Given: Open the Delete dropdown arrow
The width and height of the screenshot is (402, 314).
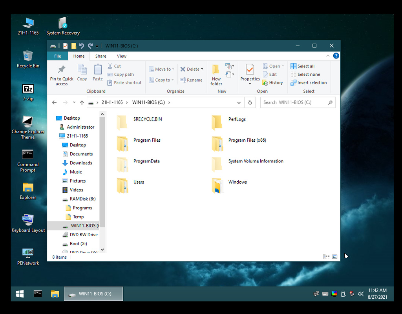Looking at the screenshot, I should [x=202, y=69].
